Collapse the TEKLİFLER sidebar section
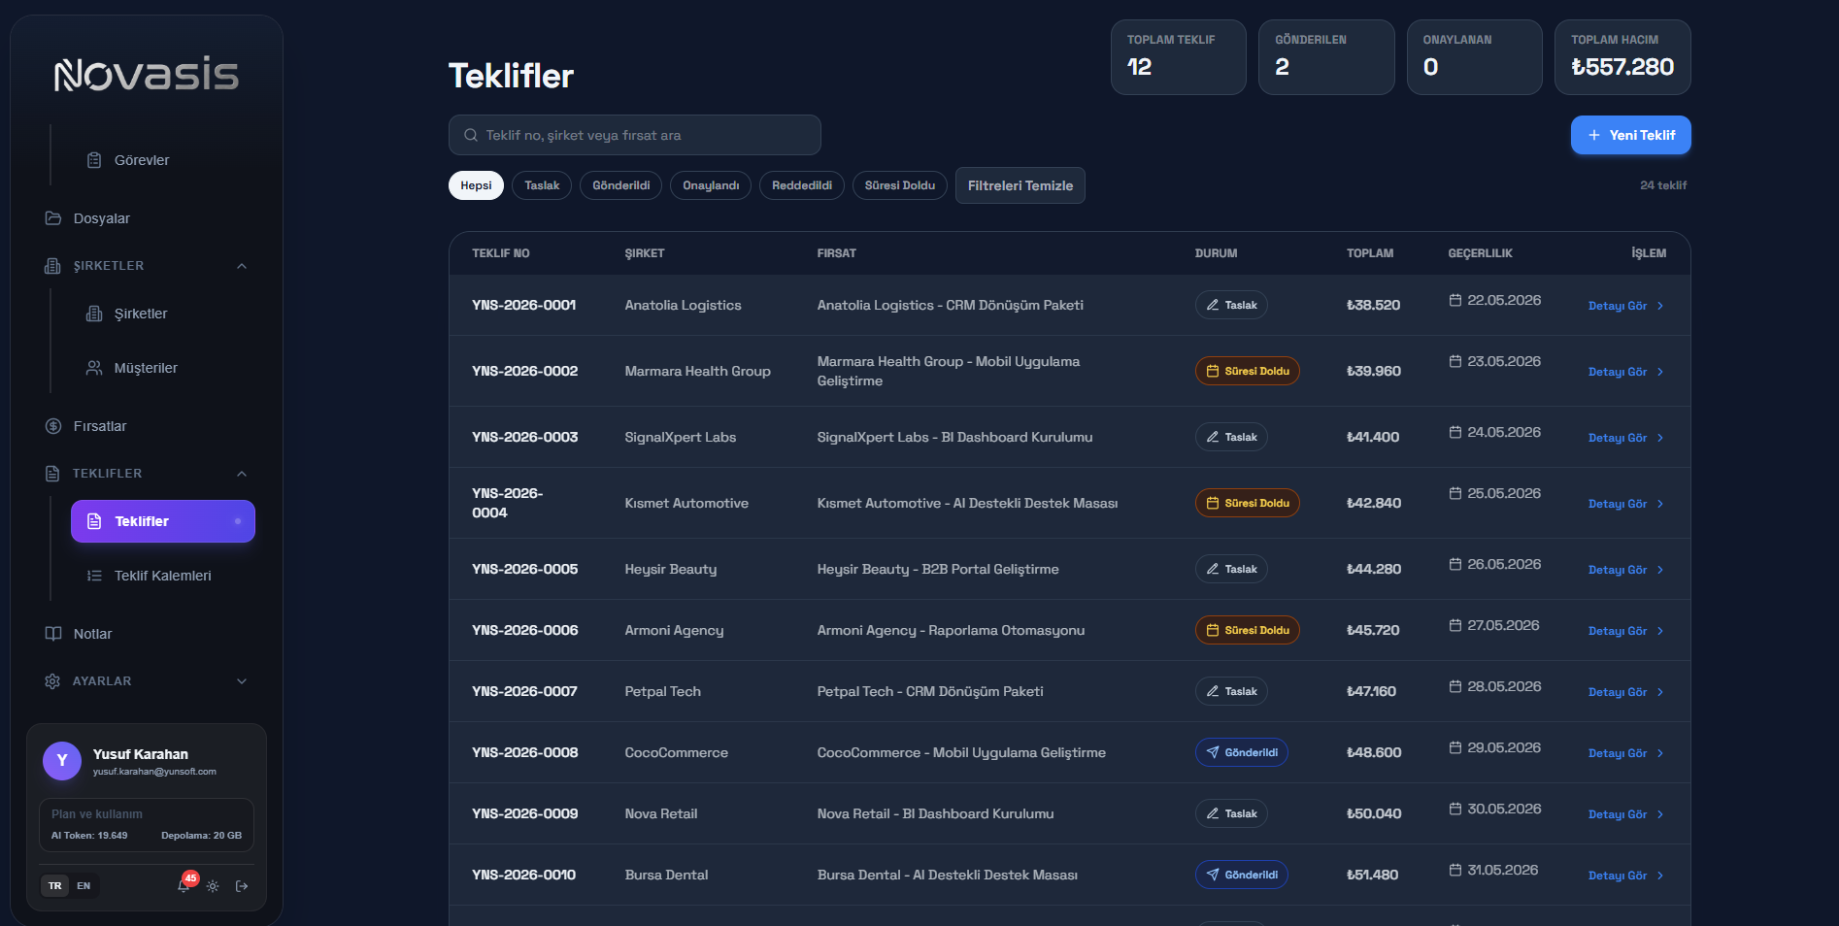 pyautogui.click(x=242, y=474)
